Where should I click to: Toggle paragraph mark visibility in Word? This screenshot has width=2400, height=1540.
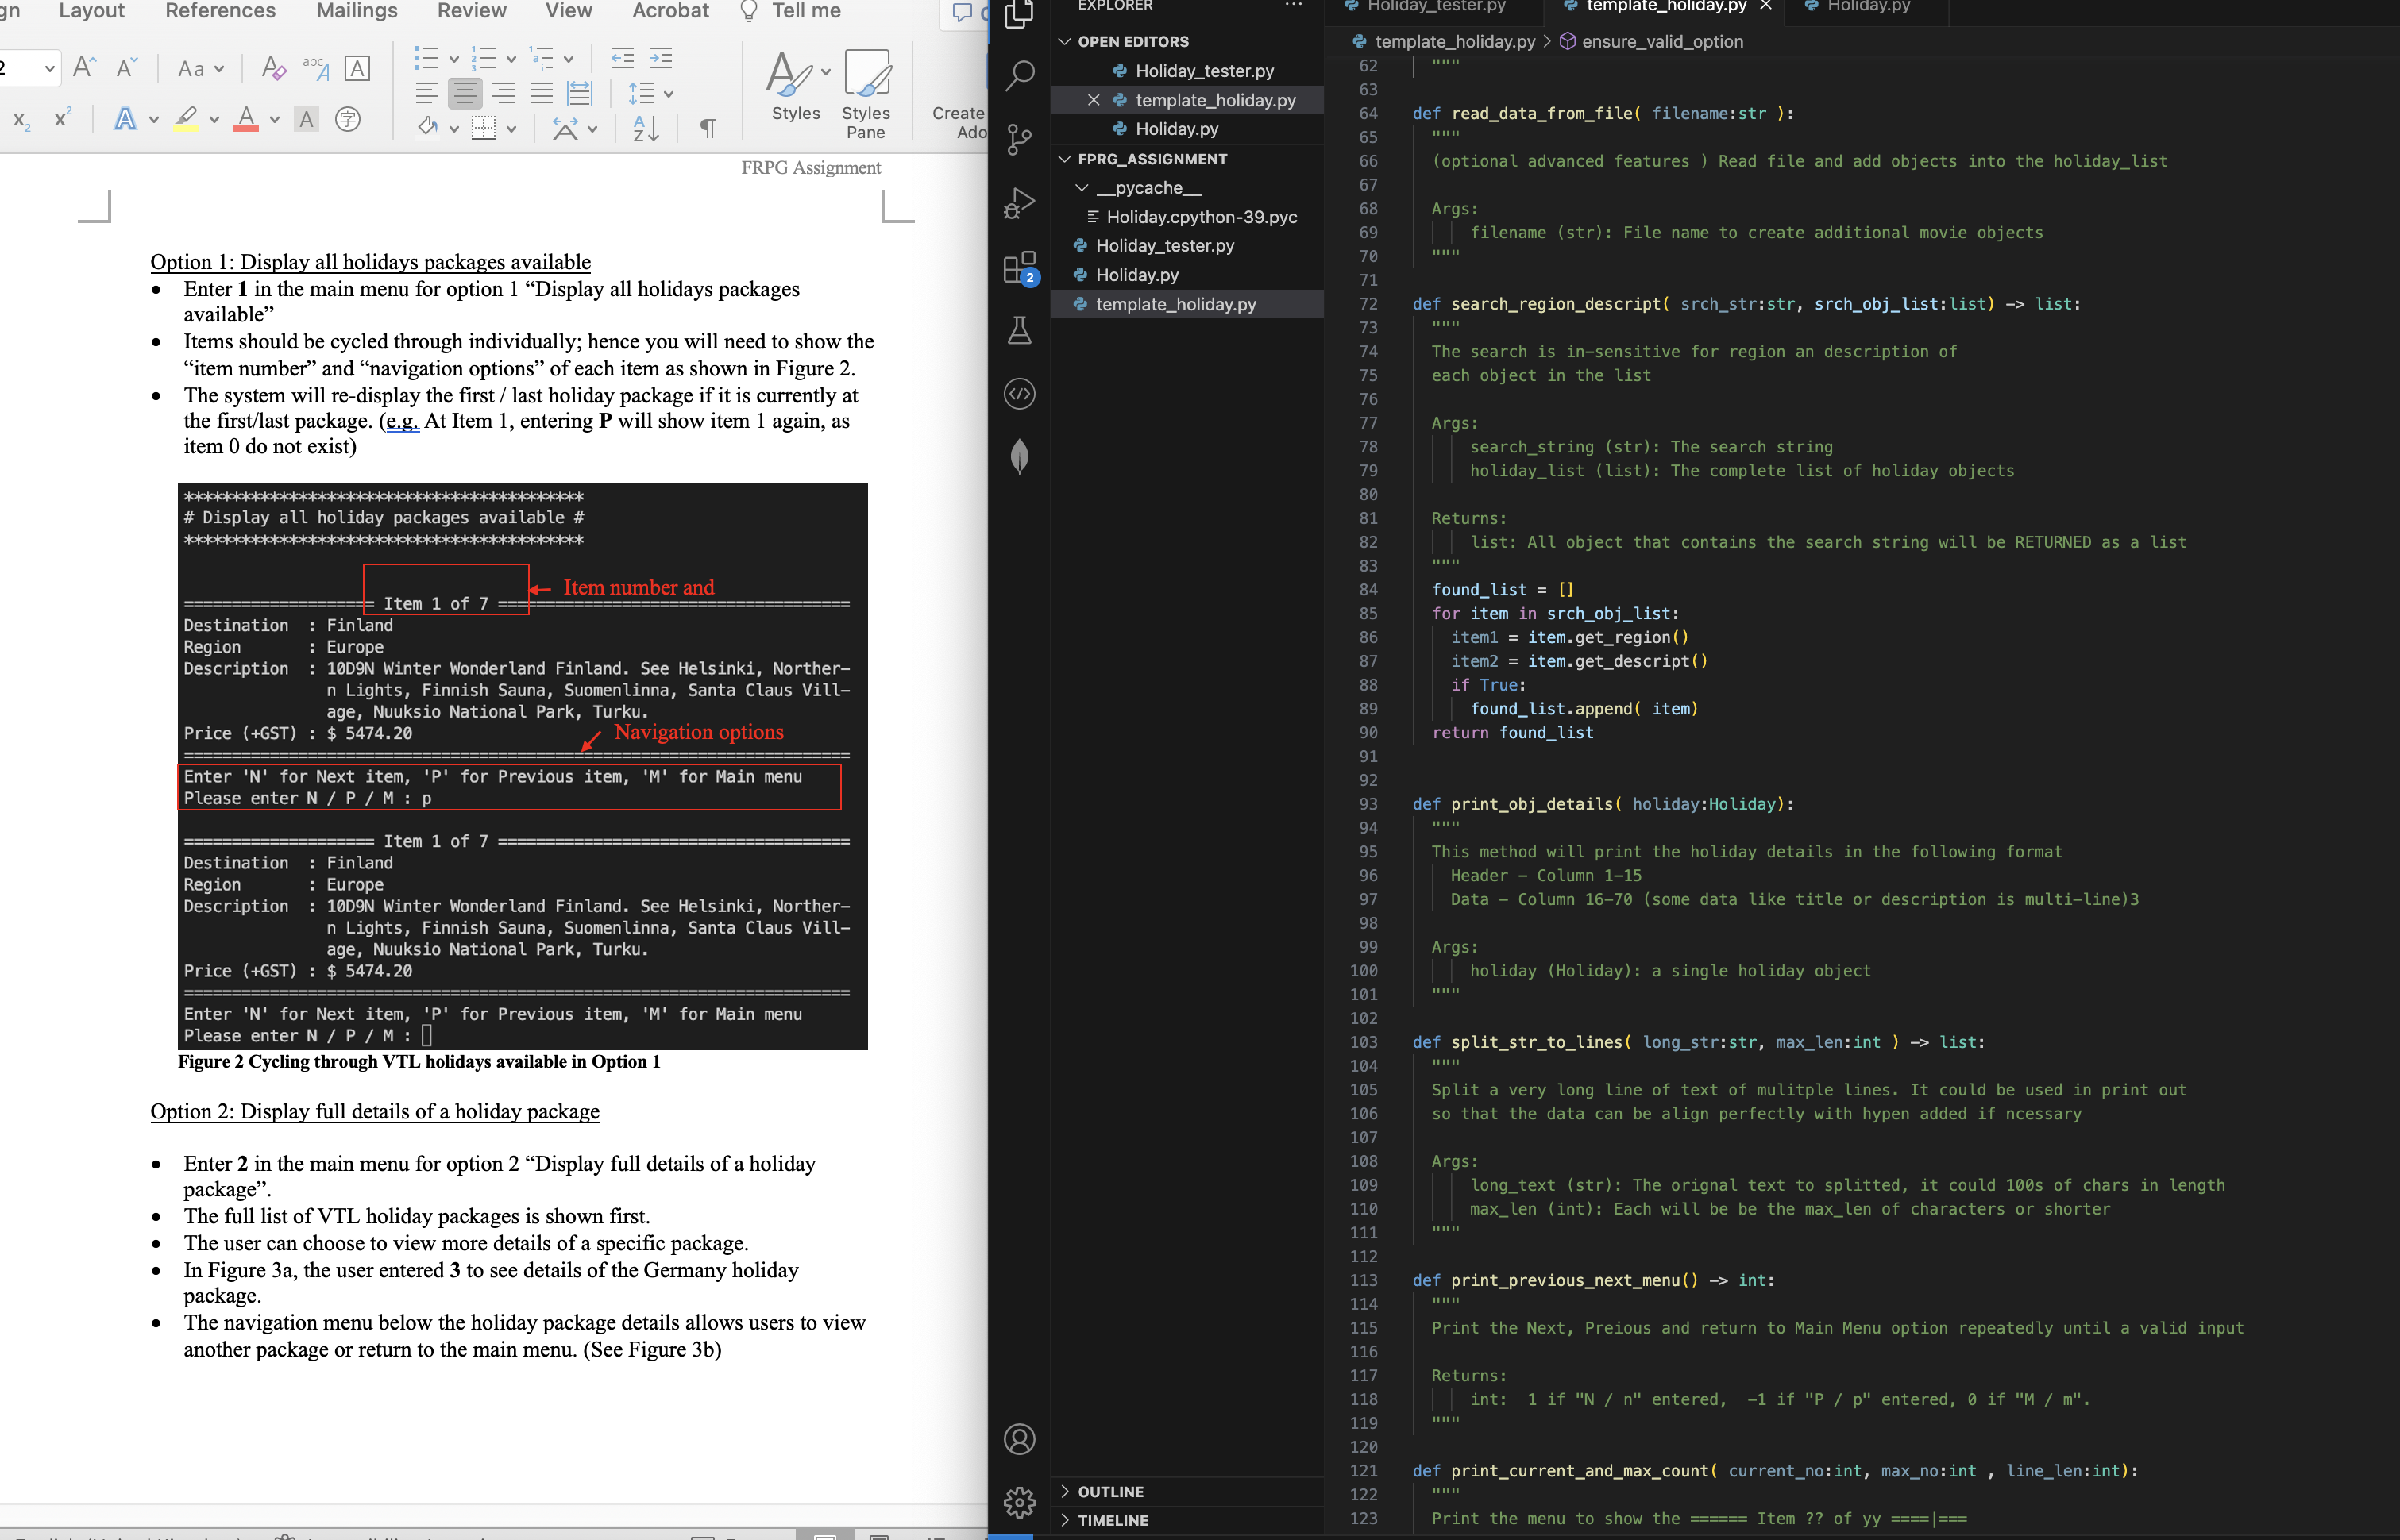click(708, 128)
